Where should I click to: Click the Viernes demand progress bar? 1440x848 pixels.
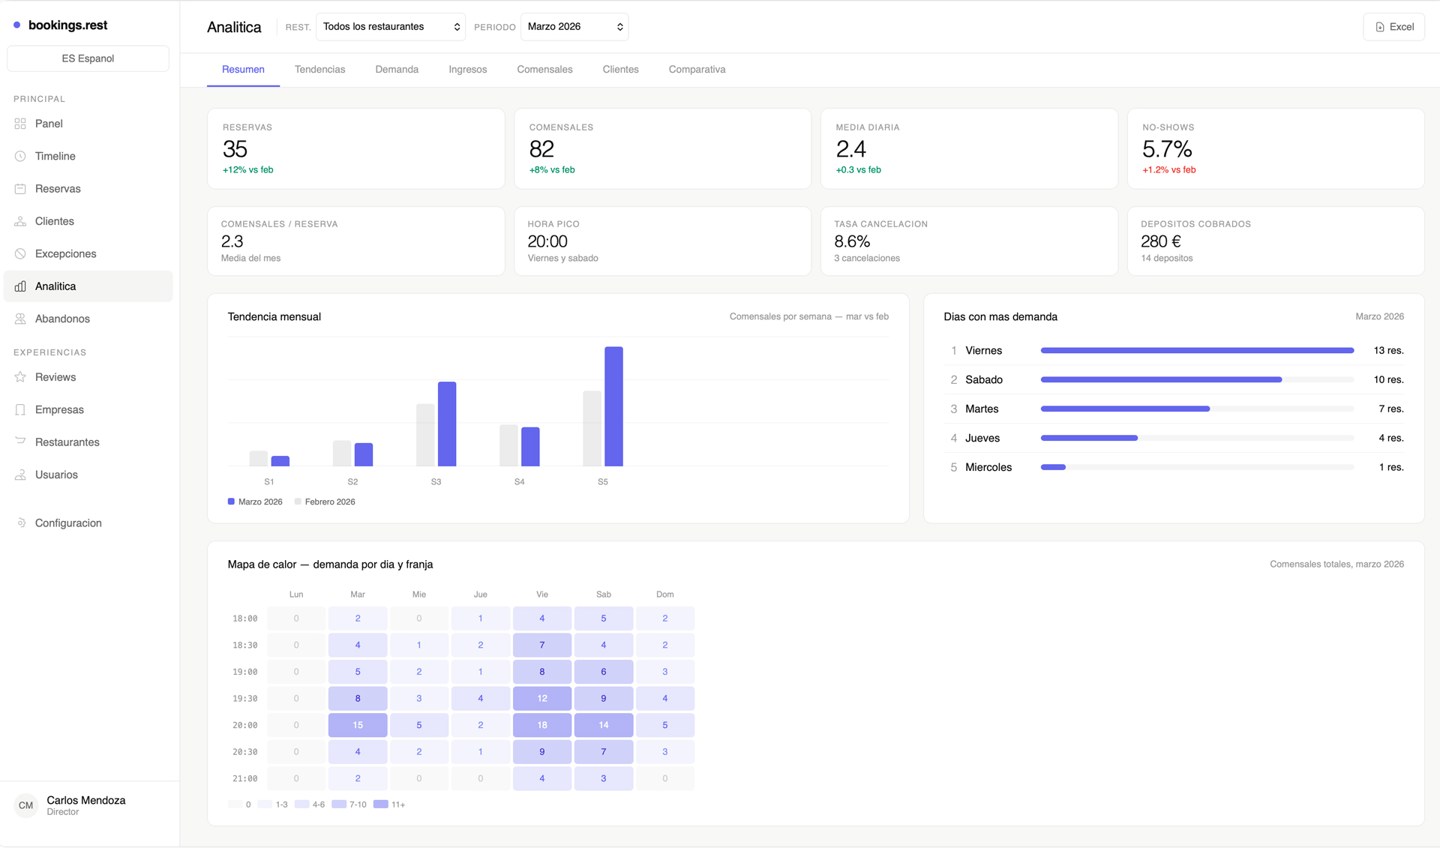coord(1197,350)
